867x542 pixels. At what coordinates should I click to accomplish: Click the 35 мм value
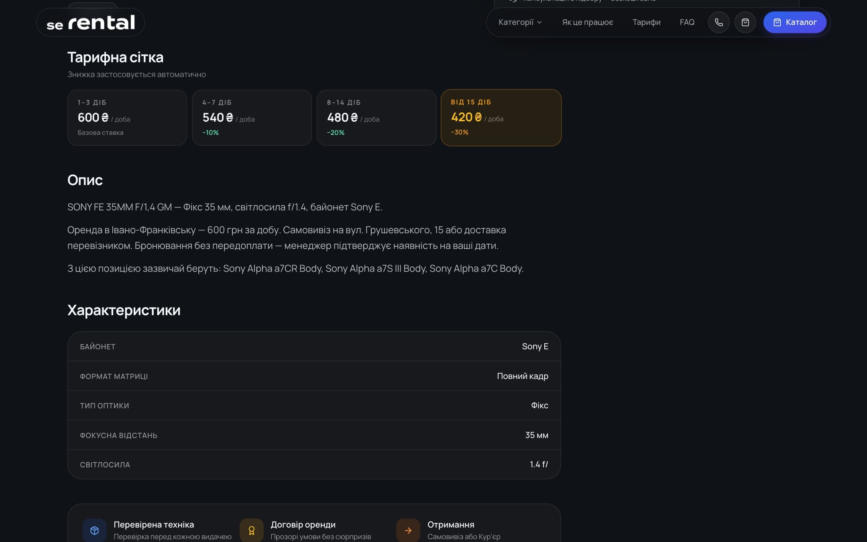537,435
